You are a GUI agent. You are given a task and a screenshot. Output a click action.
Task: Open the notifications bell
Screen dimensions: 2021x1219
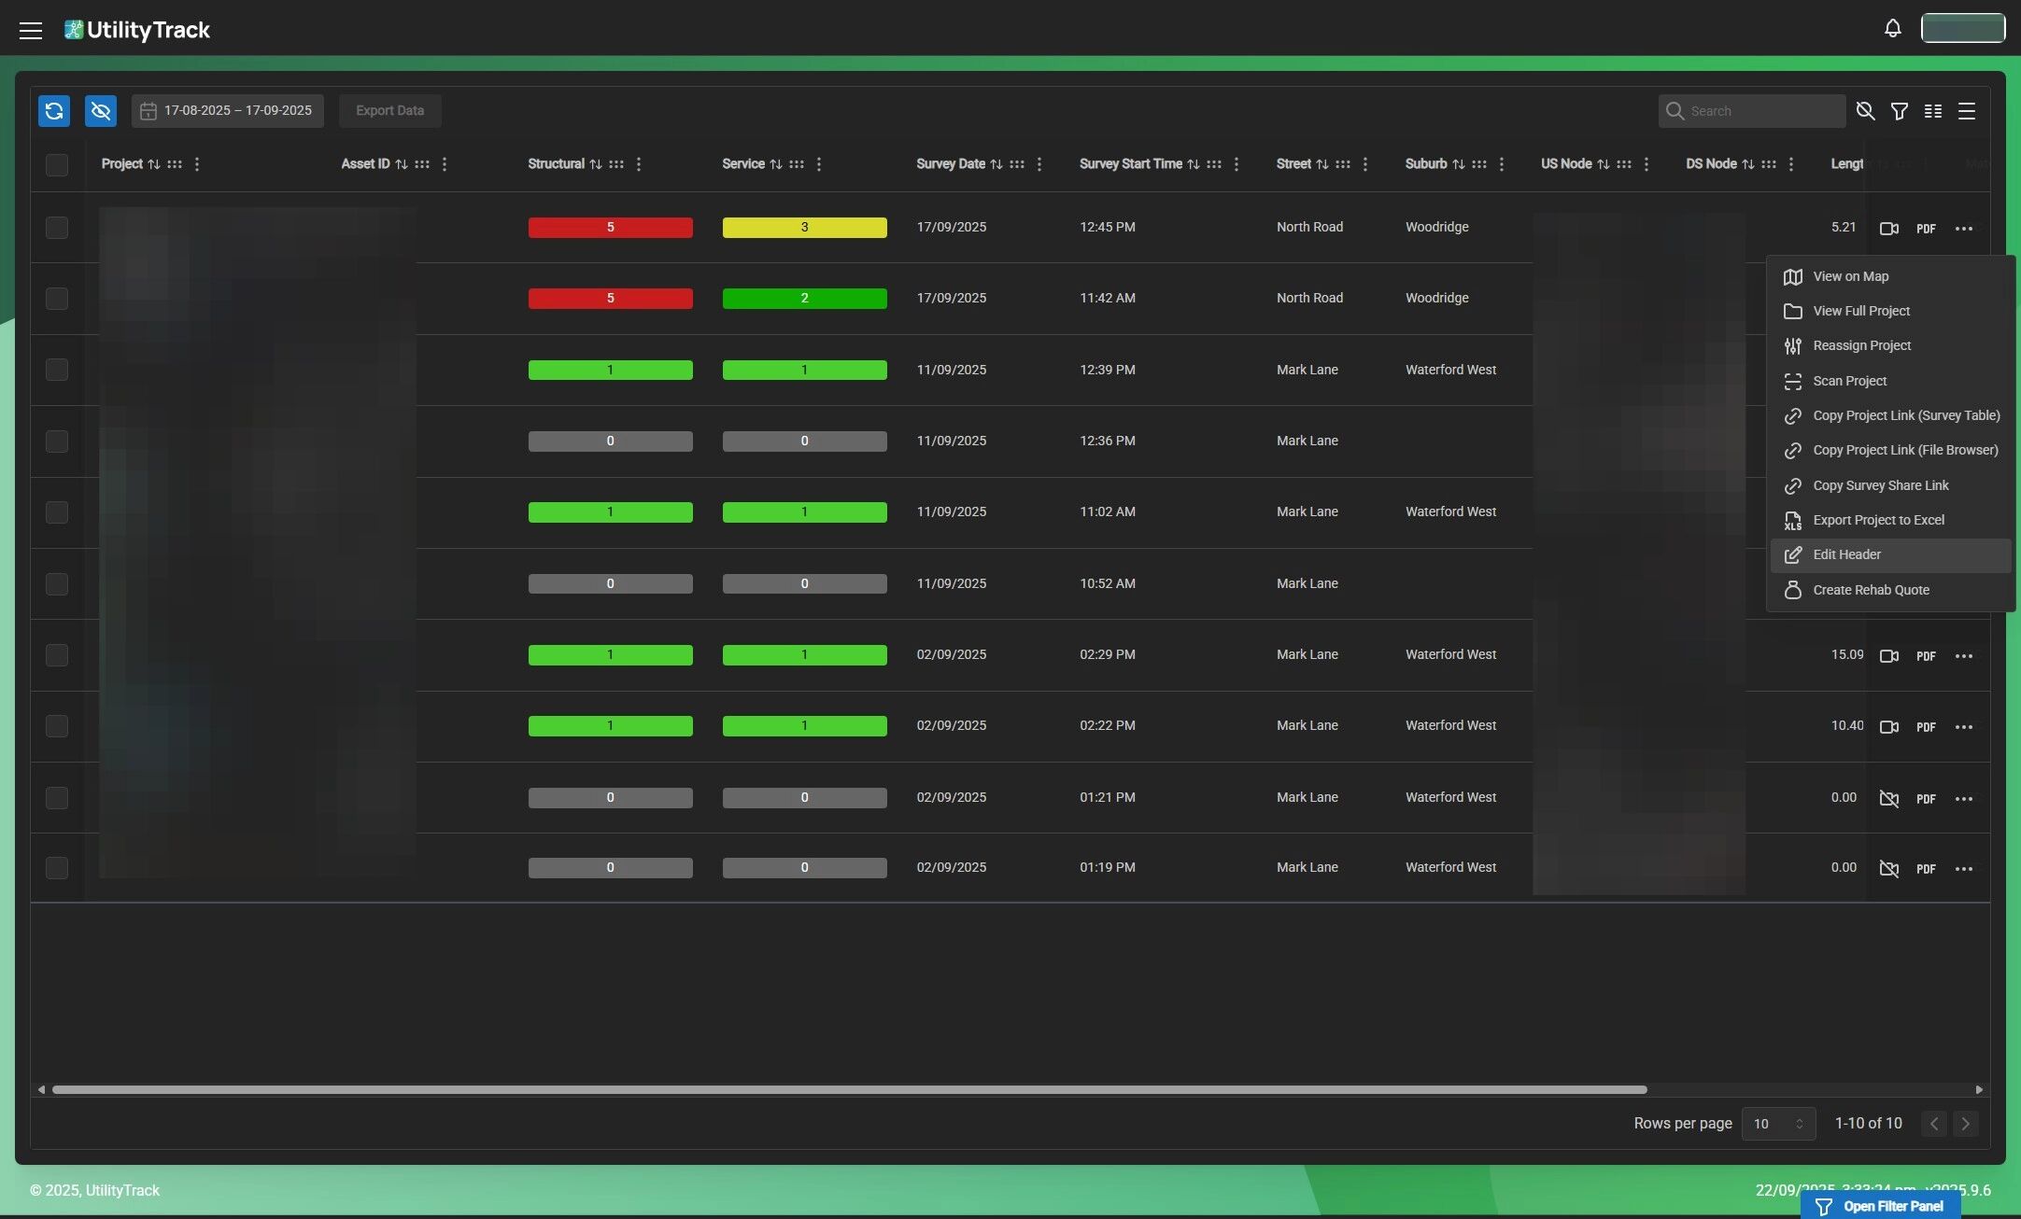(x=1892, y=29)
